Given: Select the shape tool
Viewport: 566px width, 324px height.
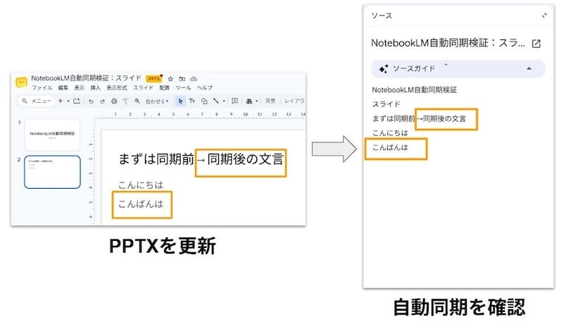Looking at the screenshot, I should (204, 101).
